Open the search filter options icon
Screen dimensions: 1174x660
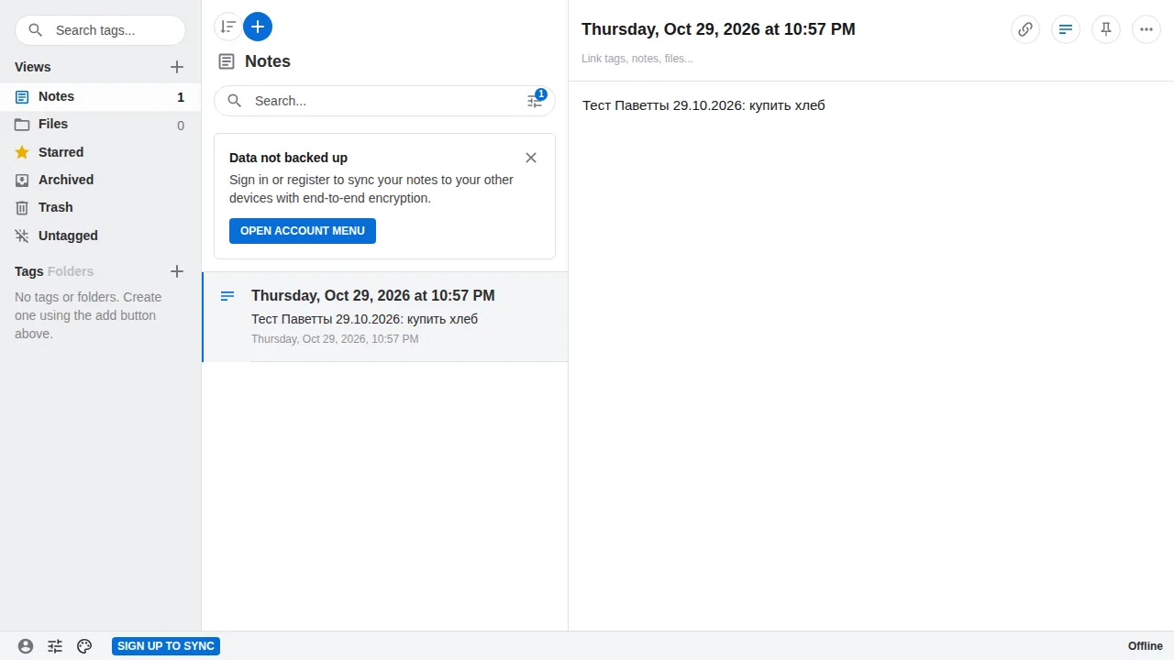tap(535, 101)
